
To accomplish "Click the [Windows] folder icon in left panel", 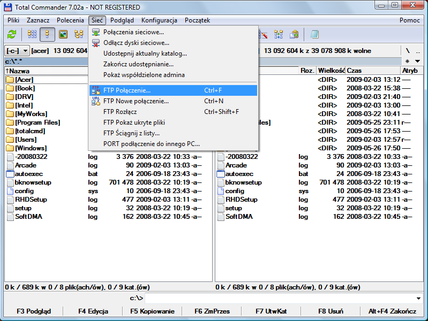I will (x=10, y=148).
